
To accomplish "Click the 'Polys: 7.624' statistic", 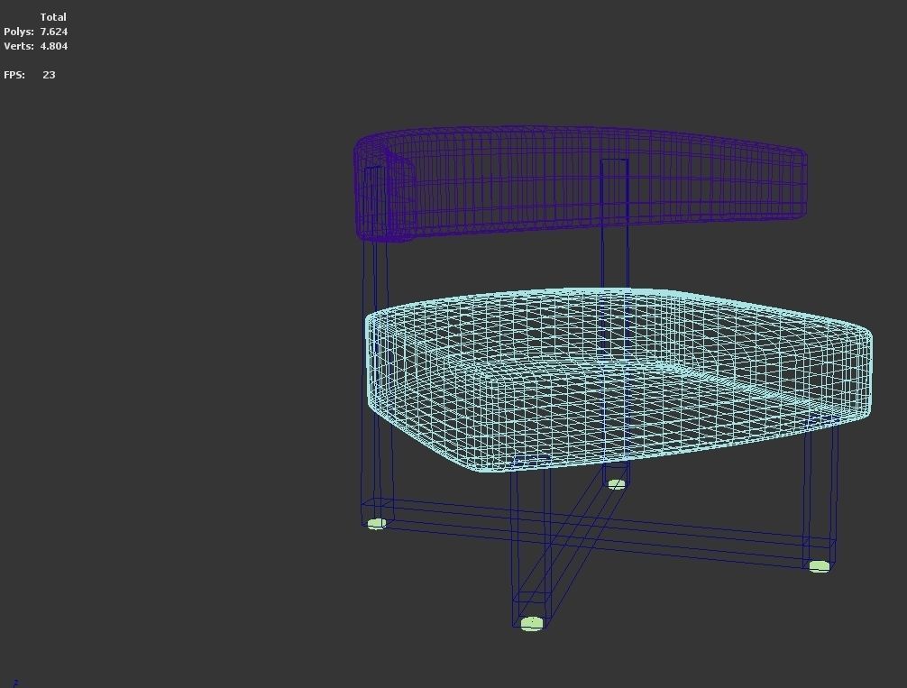I will coord(36,32).
